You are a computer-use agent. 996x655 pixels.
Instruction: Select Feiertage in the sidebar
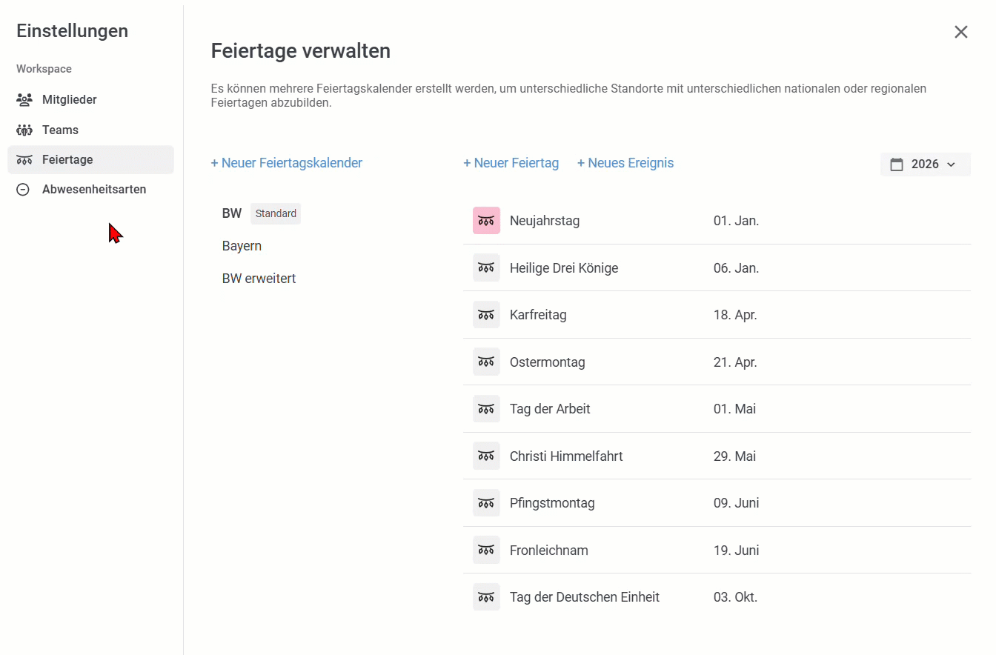67,160
